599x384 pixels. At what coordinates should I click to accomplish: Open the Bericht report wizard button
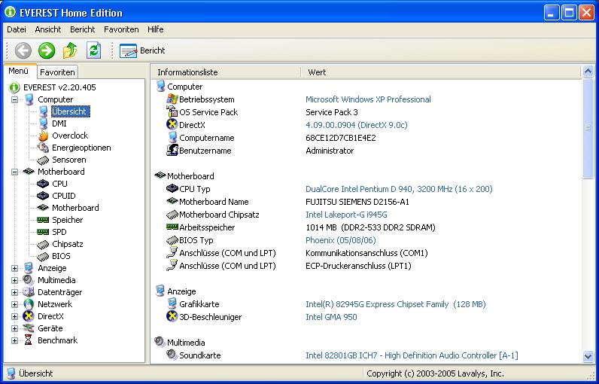tap(142, 50)
